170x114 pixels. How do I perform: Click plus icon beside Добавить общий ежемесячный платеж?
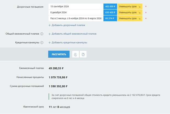pos(50,34)
